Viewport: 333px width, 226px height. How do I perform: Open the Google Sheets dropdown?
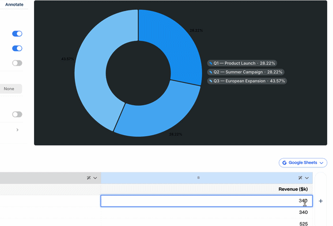pyautogui.click(x=303, y=163)
